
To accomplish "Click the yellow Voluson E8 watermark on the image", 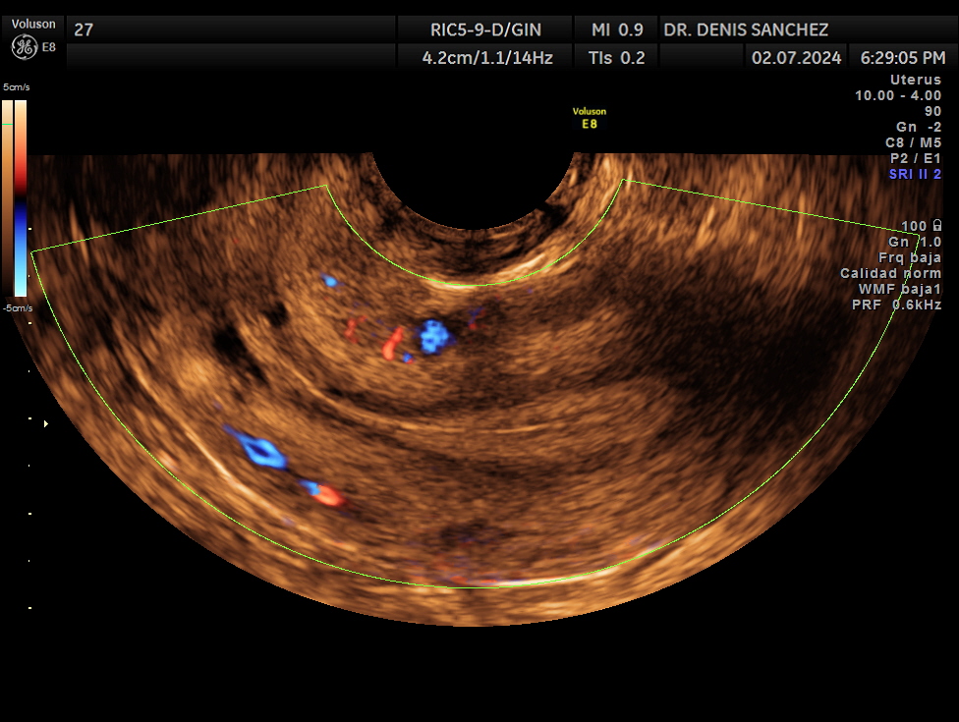I will [589, 117].
